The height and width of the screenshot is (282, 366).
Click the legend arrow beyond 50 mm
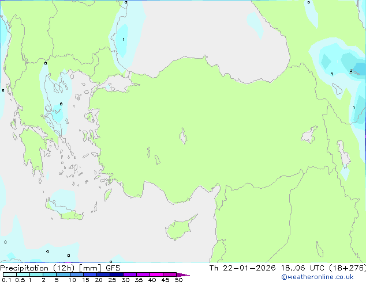(x=183, y=275)
